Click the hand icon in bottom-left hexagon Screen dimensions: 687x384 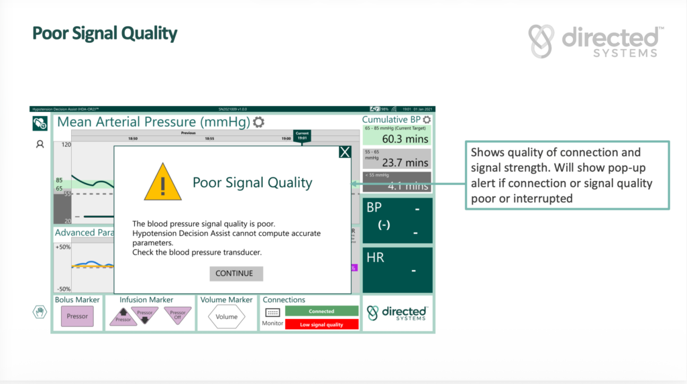tap(40, 312)
